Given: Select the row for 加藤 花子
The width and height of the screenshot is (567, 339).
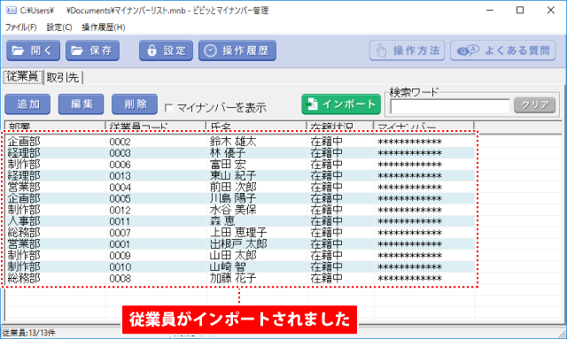Looking at the screenshot, I should click(240, 278).
